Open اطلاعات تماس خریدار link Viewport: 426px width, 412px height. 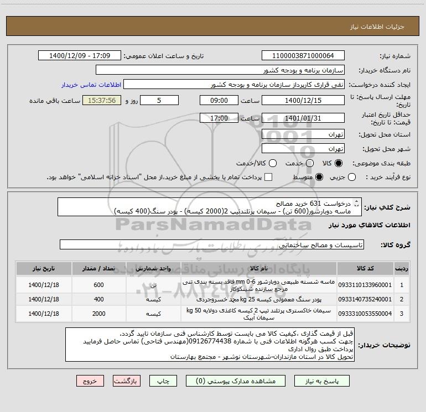pyautogui.click(x=91, y=85)
